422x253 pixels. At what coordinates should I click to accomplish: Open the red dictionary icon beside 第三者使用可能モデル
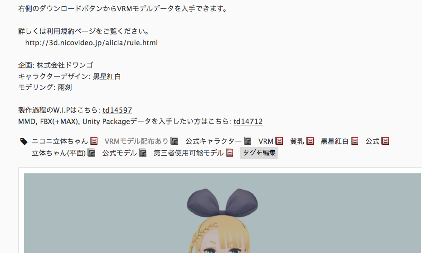[229, 153]
